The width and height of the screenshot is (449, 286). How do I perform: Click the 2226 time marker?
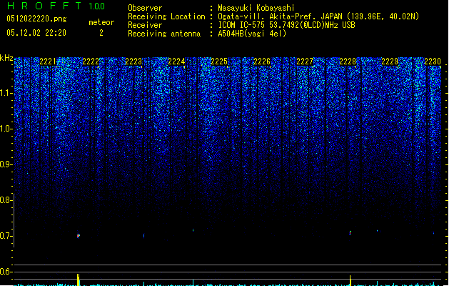(x=262, y=61)
